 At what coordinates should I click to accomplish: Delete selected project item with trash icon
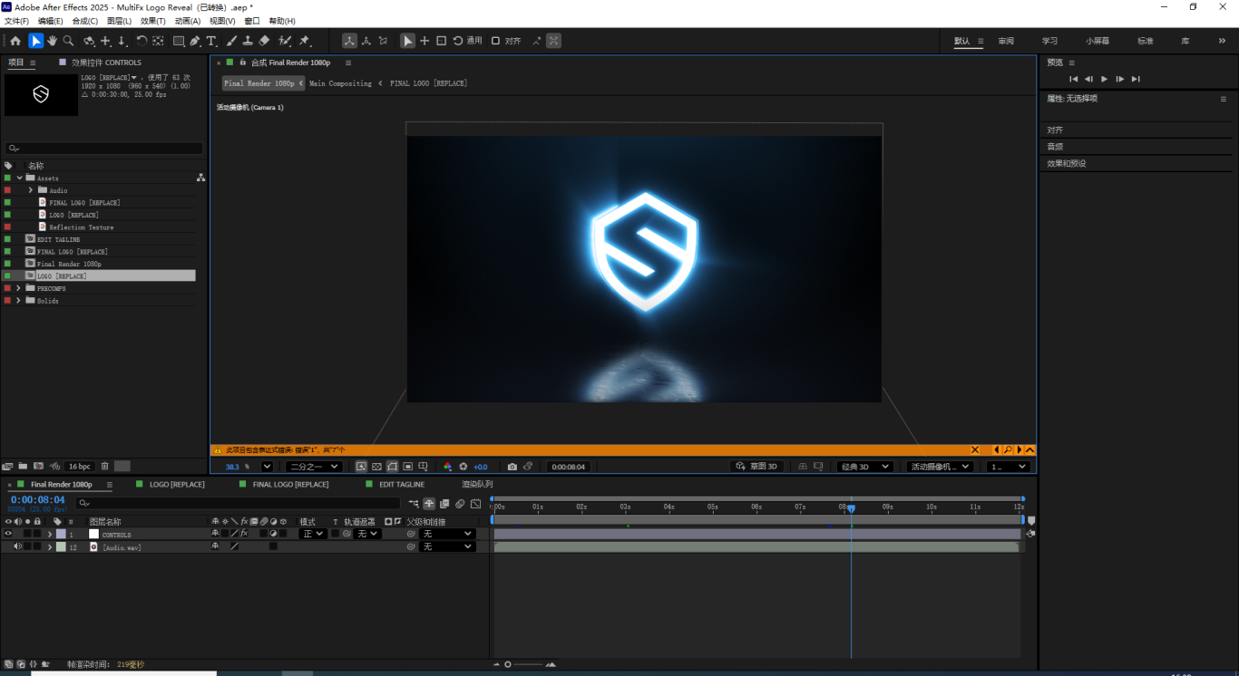coord(104,467)
